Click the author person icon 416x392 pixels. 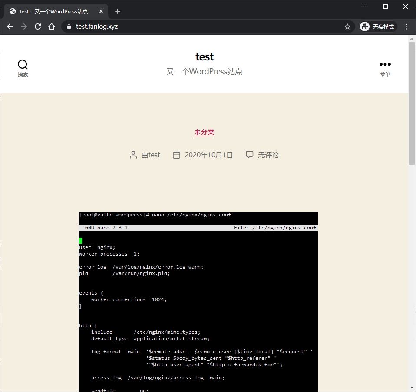click(x=133, y=155)
